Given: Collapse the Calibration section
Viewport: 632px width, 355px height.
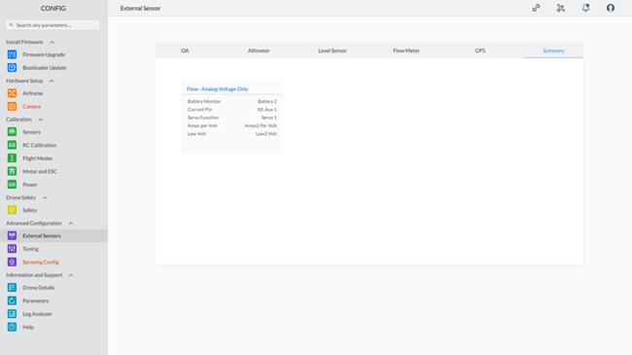Looking at the screenshot, I should coord(41,120).
